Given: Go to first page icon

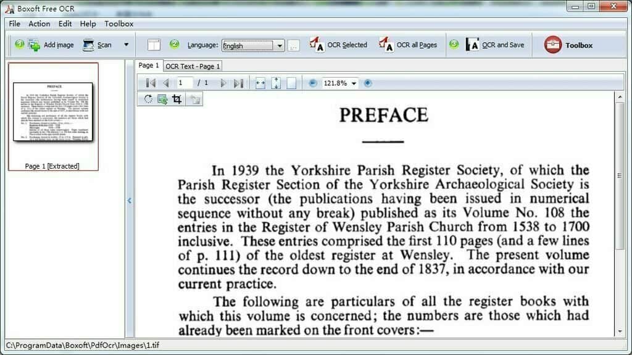Looking at the screenshot, I should click(x=151, y=83).
